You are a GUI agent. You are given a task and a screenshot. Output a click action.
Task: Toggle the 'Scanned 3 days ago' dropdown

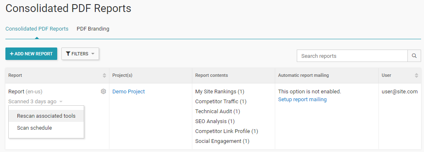click(x=35, y=102)
